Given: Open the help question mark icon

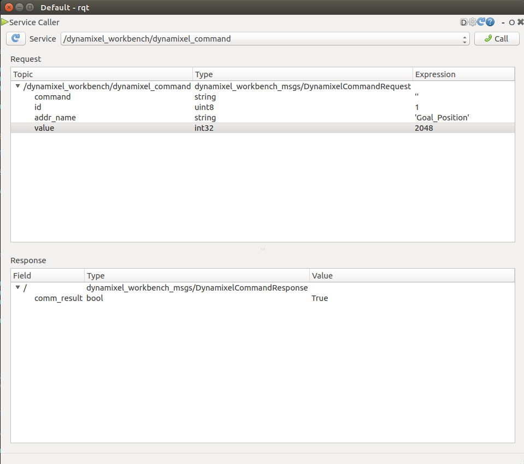Looking at the screenshot, I should (x=490, y=22).
